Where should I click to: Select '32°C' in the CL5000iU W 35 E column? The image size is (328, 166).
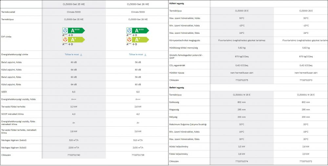point(242,125)
